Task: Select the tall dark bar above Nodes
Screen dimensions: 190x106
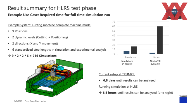Action: point(160,40)
